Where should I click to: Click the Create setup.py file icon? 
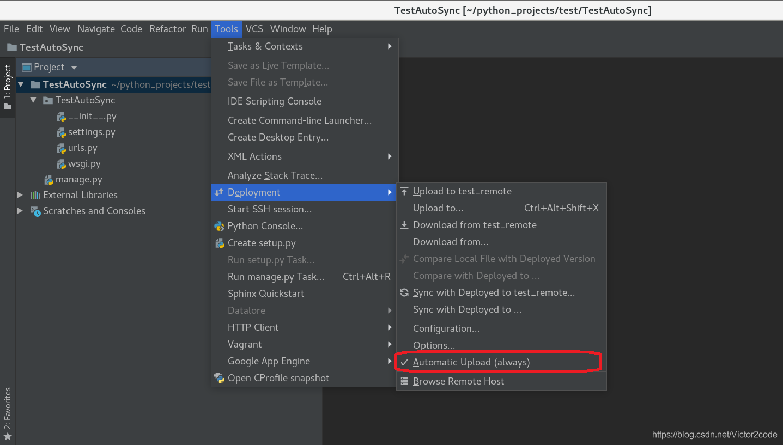pyautogui.click(x=219, y=243)
